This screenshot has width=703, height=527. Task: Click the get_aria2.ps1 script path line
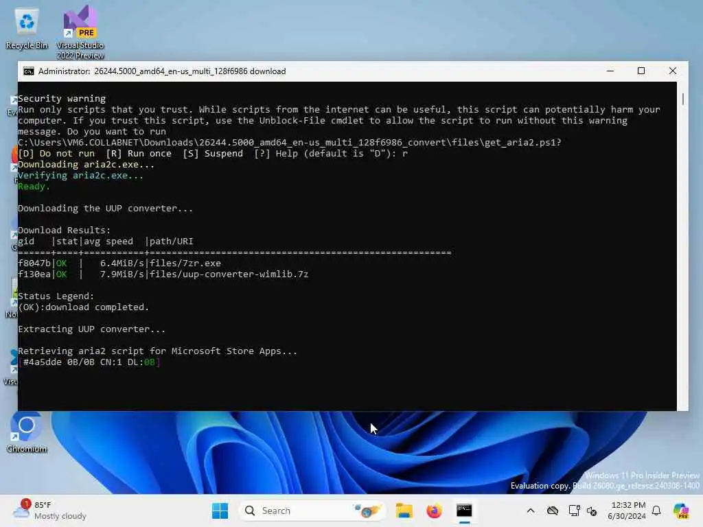(290, 143)
